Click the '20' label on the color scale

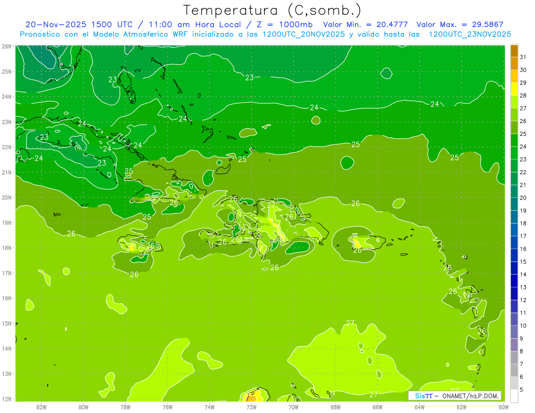click(x=523, y=198)
